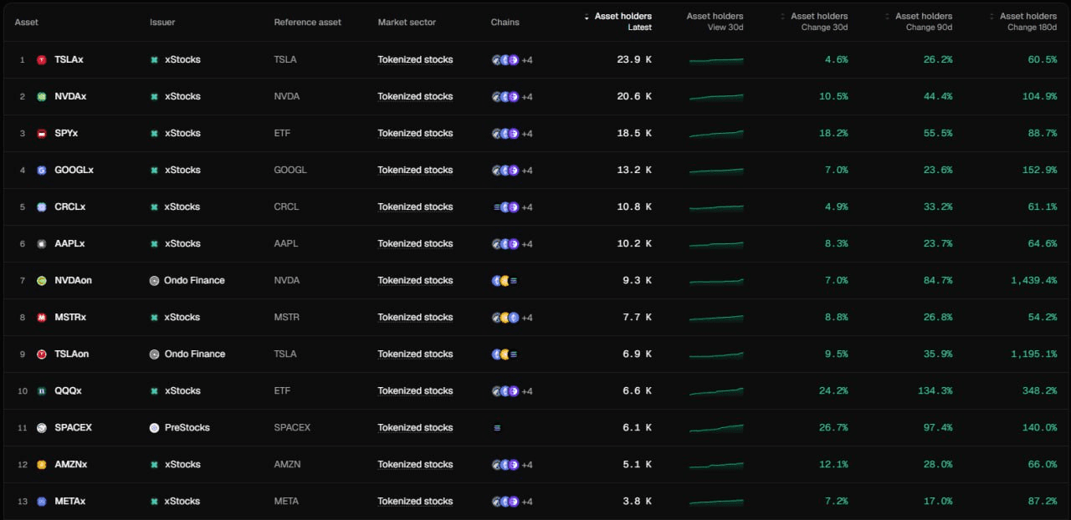This screenshot has width=1071, height=520.
Task: Click the 30d sparkline chart for SPACEX
Action: (716, 428)
